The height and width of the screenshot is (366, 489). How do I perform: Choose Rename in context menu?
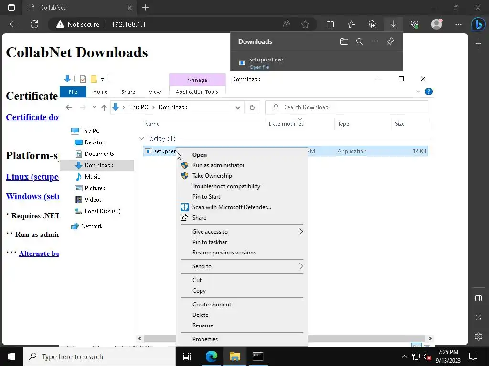242,325
